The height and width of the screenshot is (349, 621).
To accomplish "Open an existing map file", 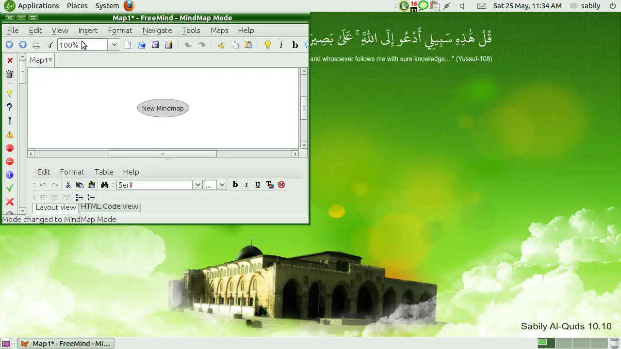I will [x=142, y=45].
